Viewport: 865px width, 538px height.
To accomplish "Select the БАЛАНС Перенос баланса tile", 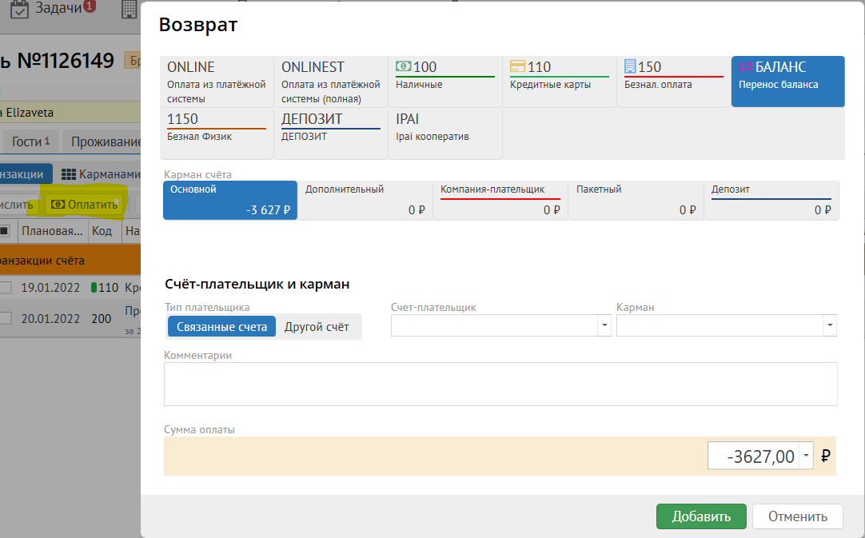I will click(787, 82).
